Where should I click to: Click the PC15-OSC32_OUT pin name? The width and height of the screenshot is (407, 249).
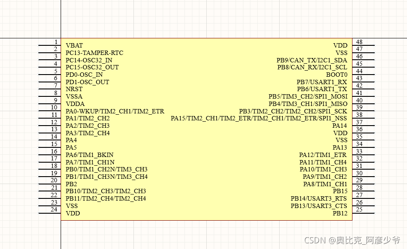[x=92, y=68]
